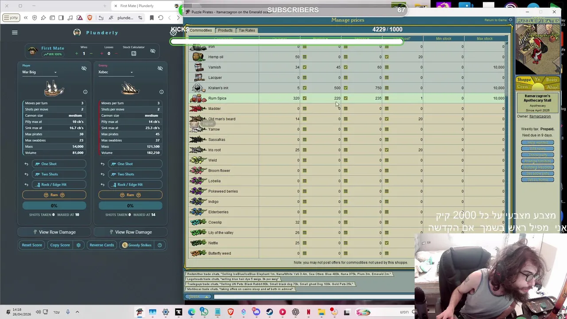This screenshot has width=567, height=319.
Task: Toggle the Rum Spice sell checkbox
Action: [346, 98]
